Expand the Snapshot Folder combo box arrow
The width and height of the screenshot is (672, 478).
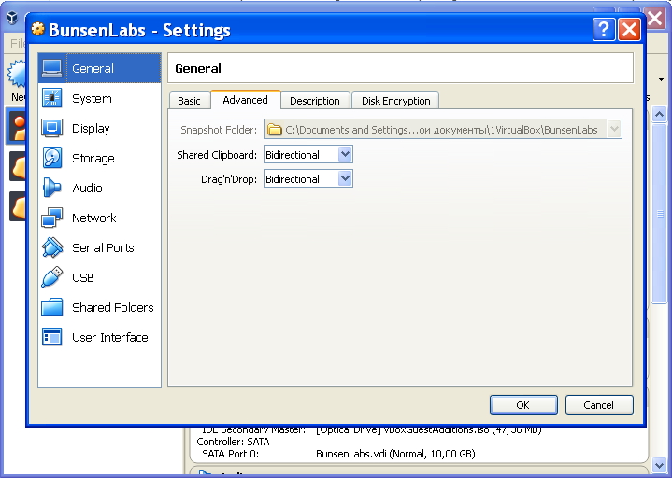coord(614,129)
